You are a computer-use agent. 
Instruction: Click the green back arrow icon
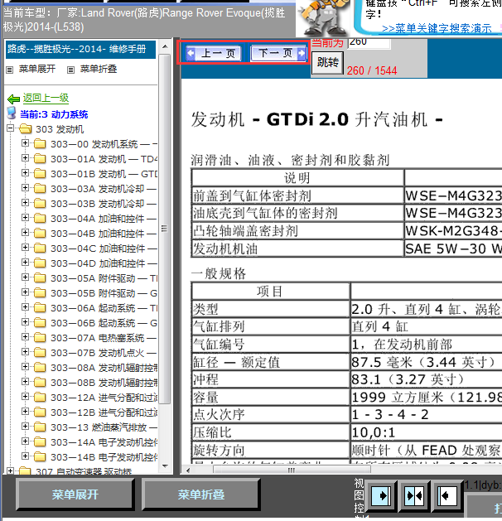click(x=13, y=99)
